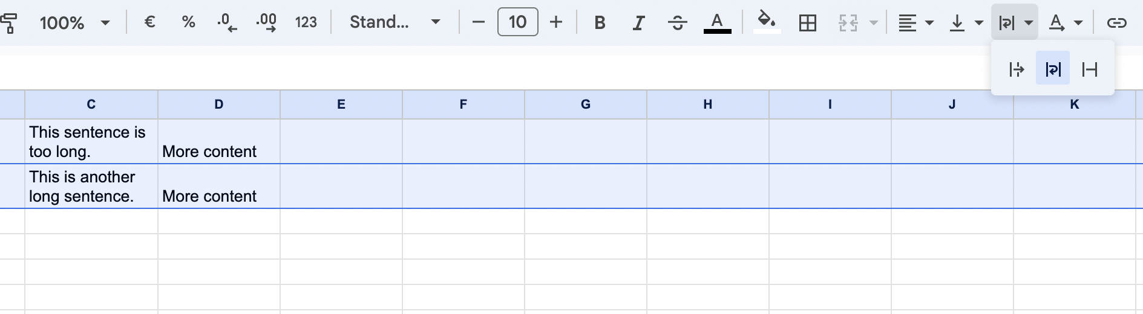Format selection as percent
The height and width of the screenshot is (314, 1143).
[188, 22]
